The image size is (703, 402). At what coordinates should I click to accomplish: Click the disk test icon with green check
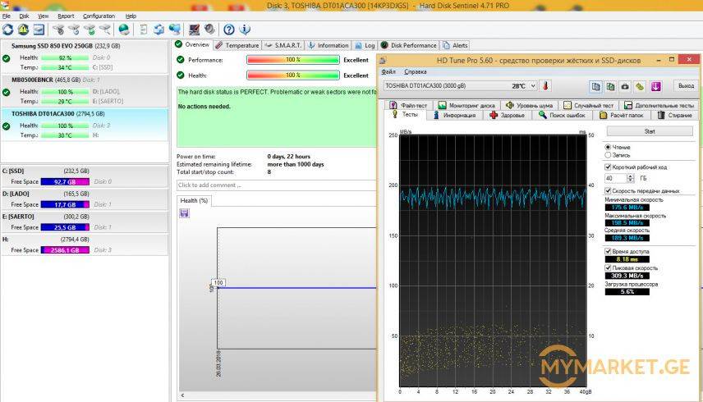pyautogui.click(x=90, y=30)
